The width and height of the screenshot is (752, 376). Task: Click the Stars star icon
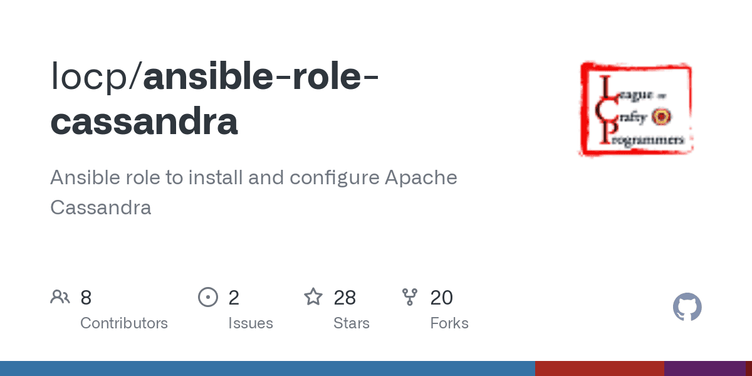313,296
